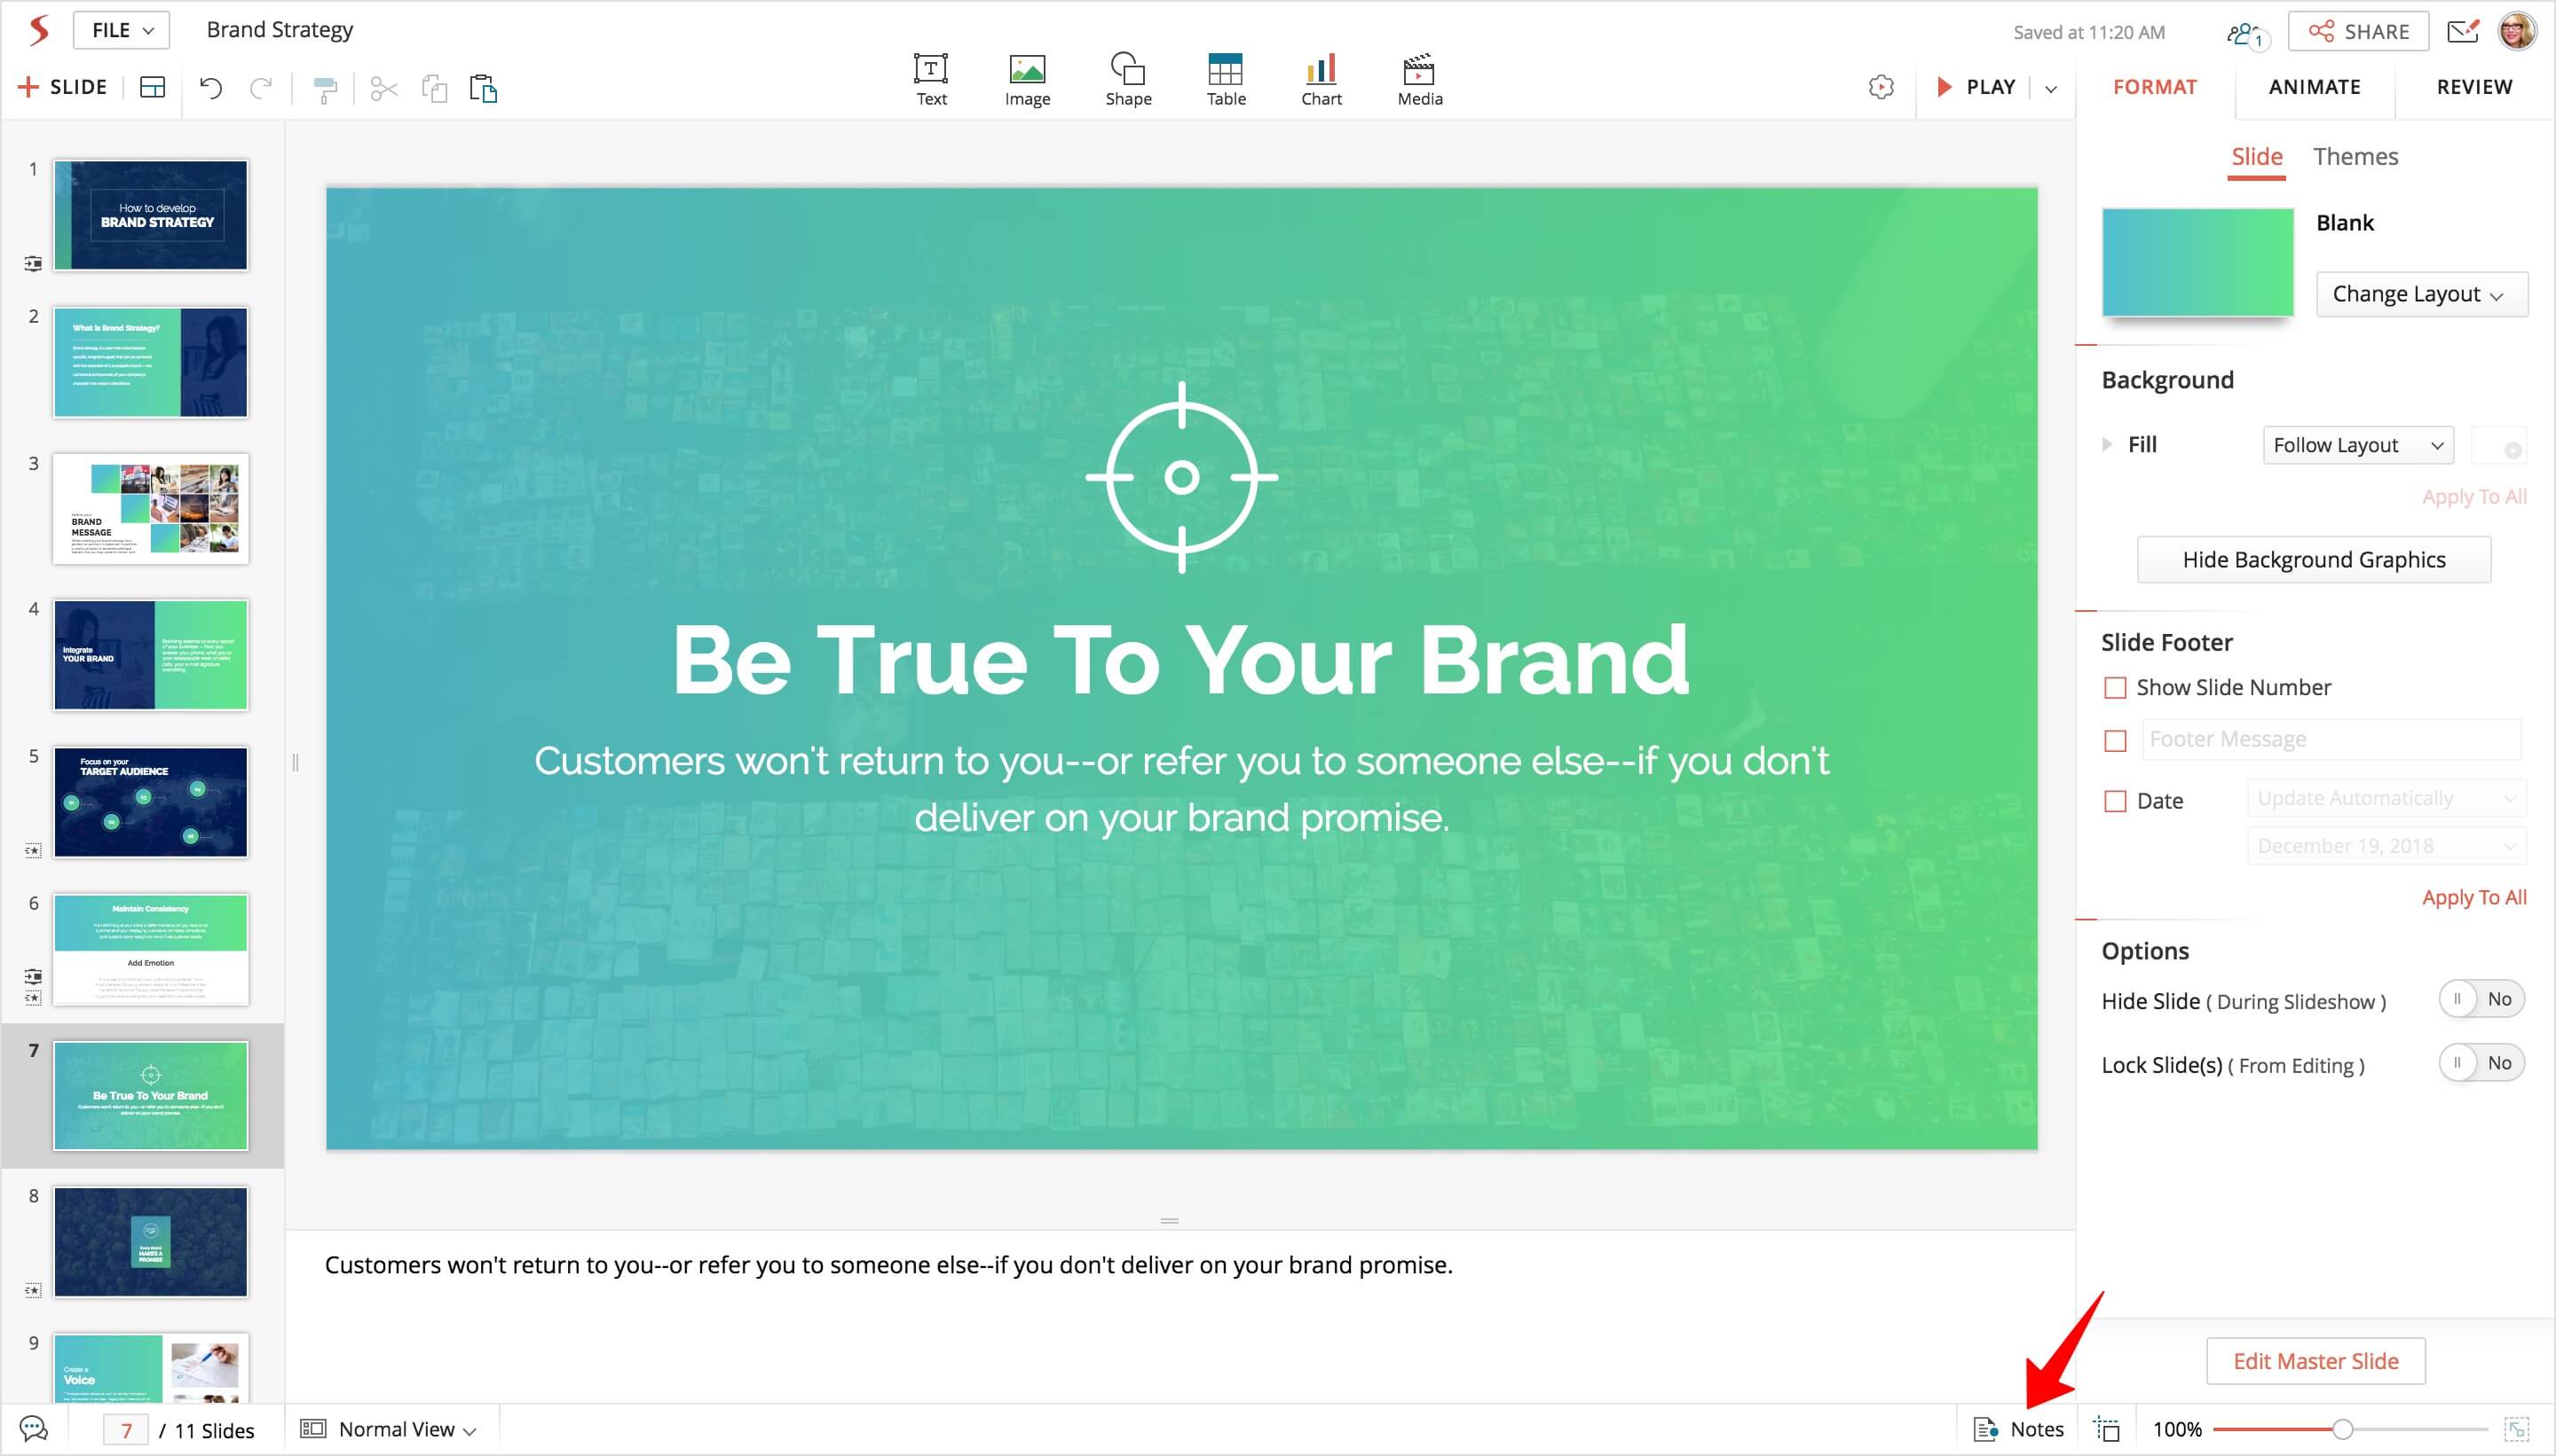Click Edit Master Slide button
2556x1456 pixels.
pos(2315,1361)
